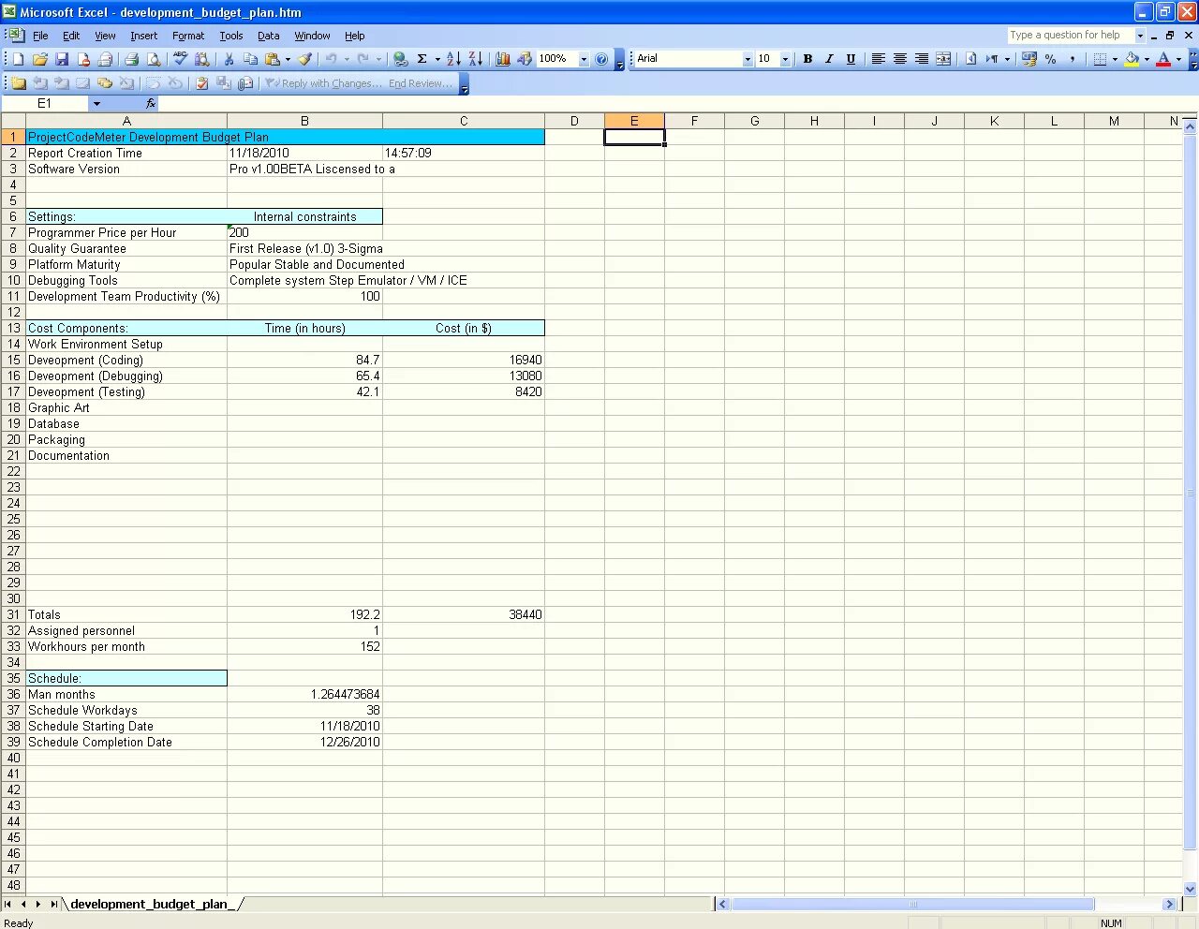
Task: Toggle Bold formatting
Action: [x=807, y=59]
